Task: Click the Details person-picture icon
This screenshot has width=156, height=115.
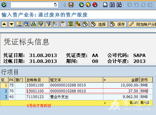Action: 19,24
